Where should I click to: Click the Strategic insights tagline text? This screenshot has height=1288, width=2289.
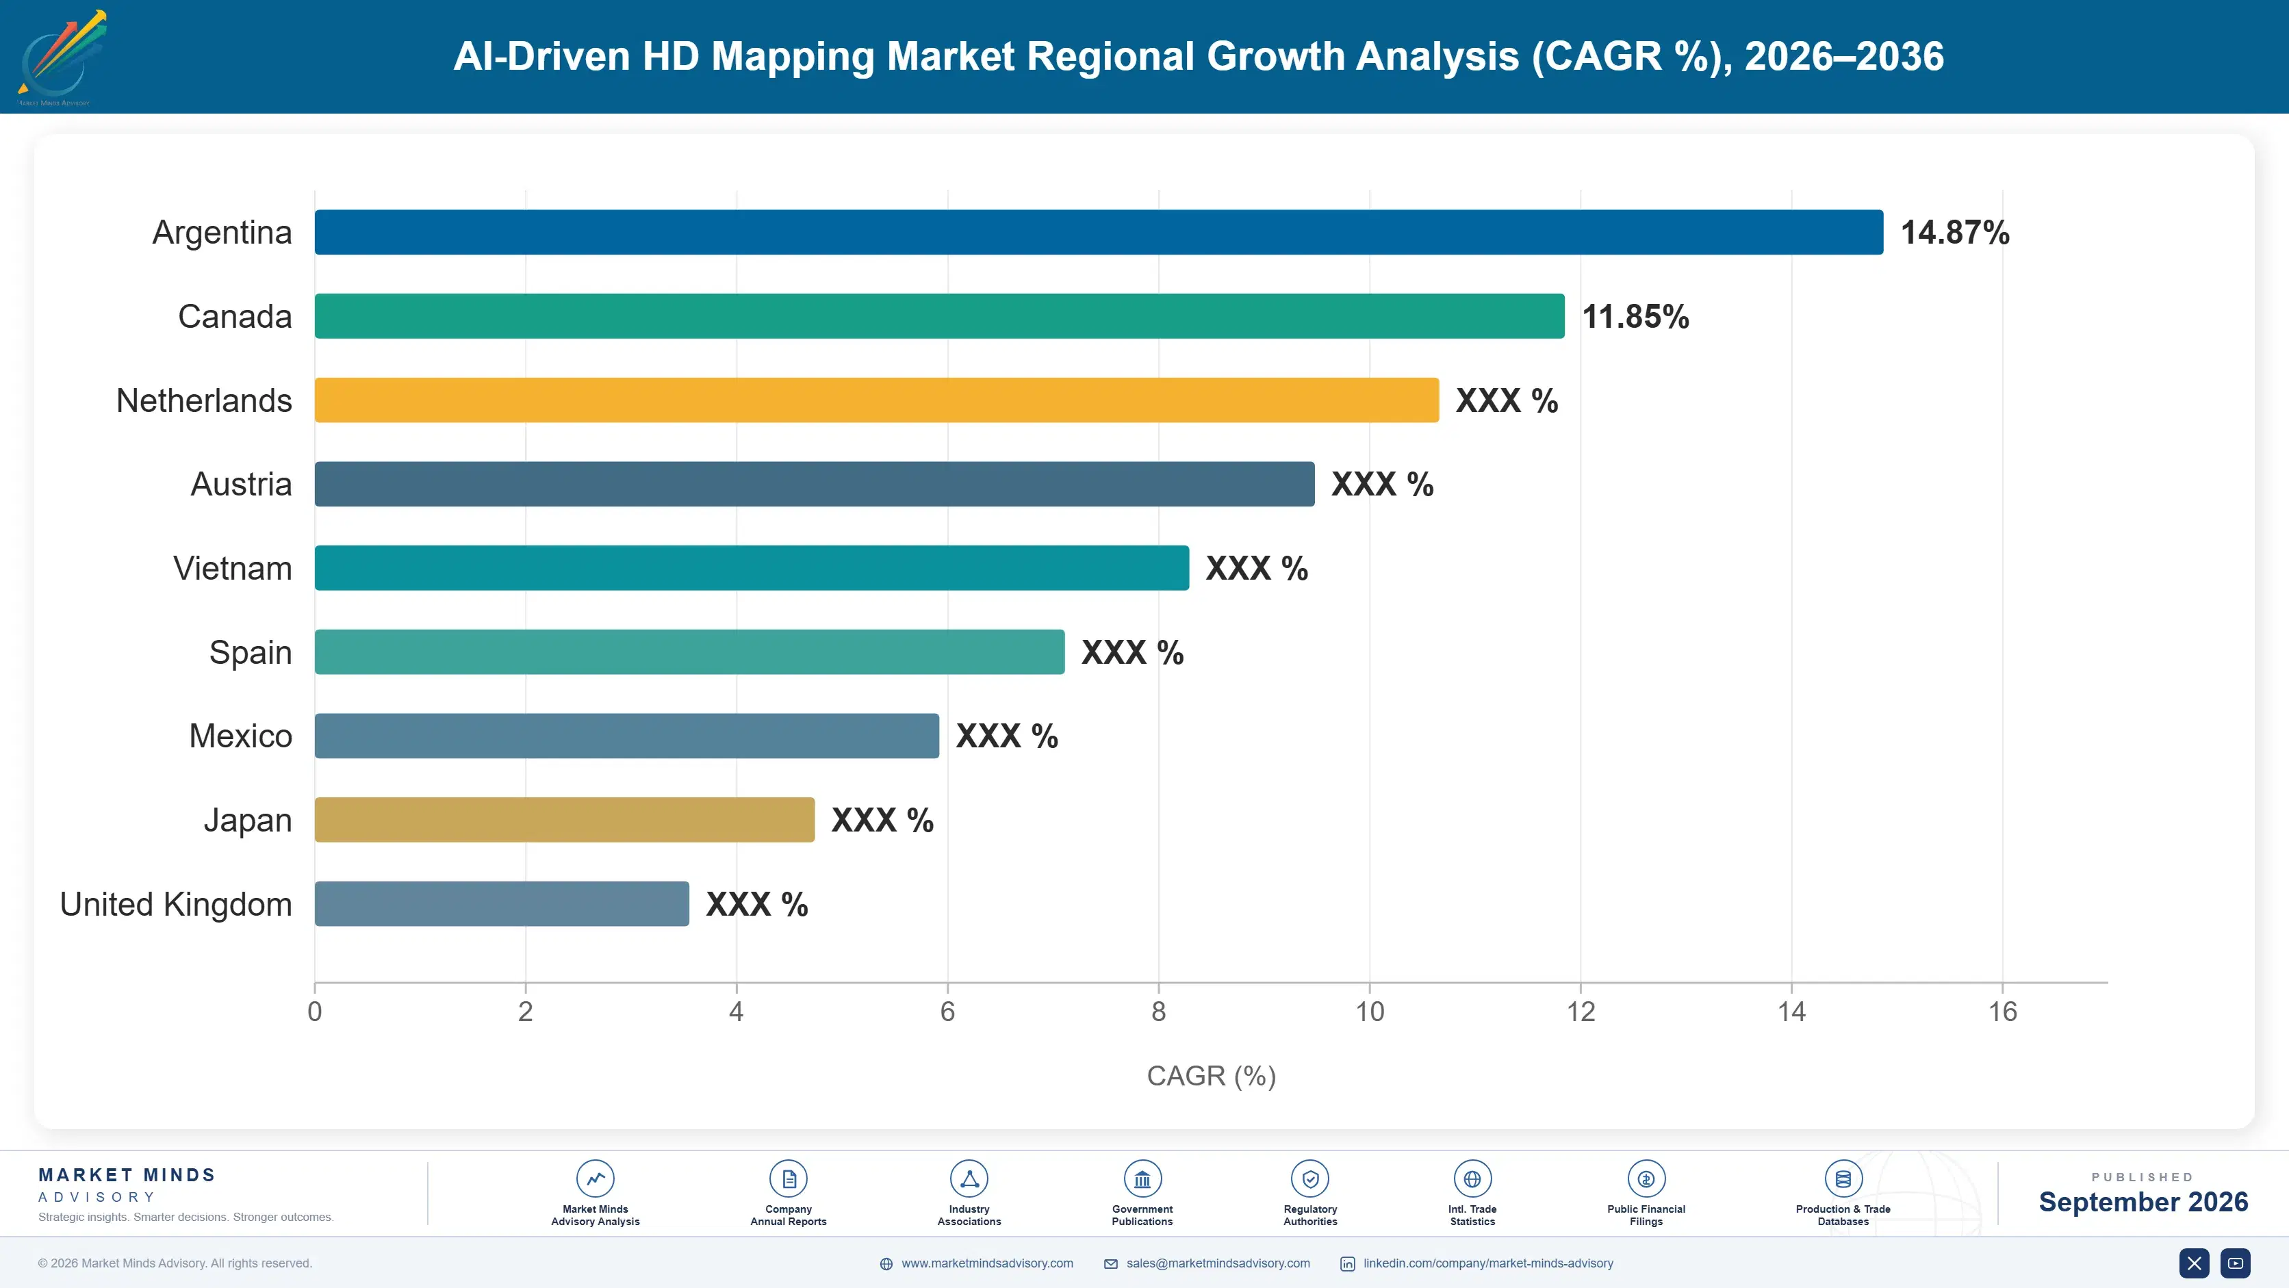[x=186, y=1217]
